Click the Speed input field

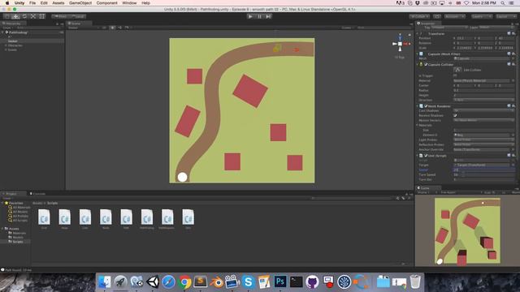[484, 170]
